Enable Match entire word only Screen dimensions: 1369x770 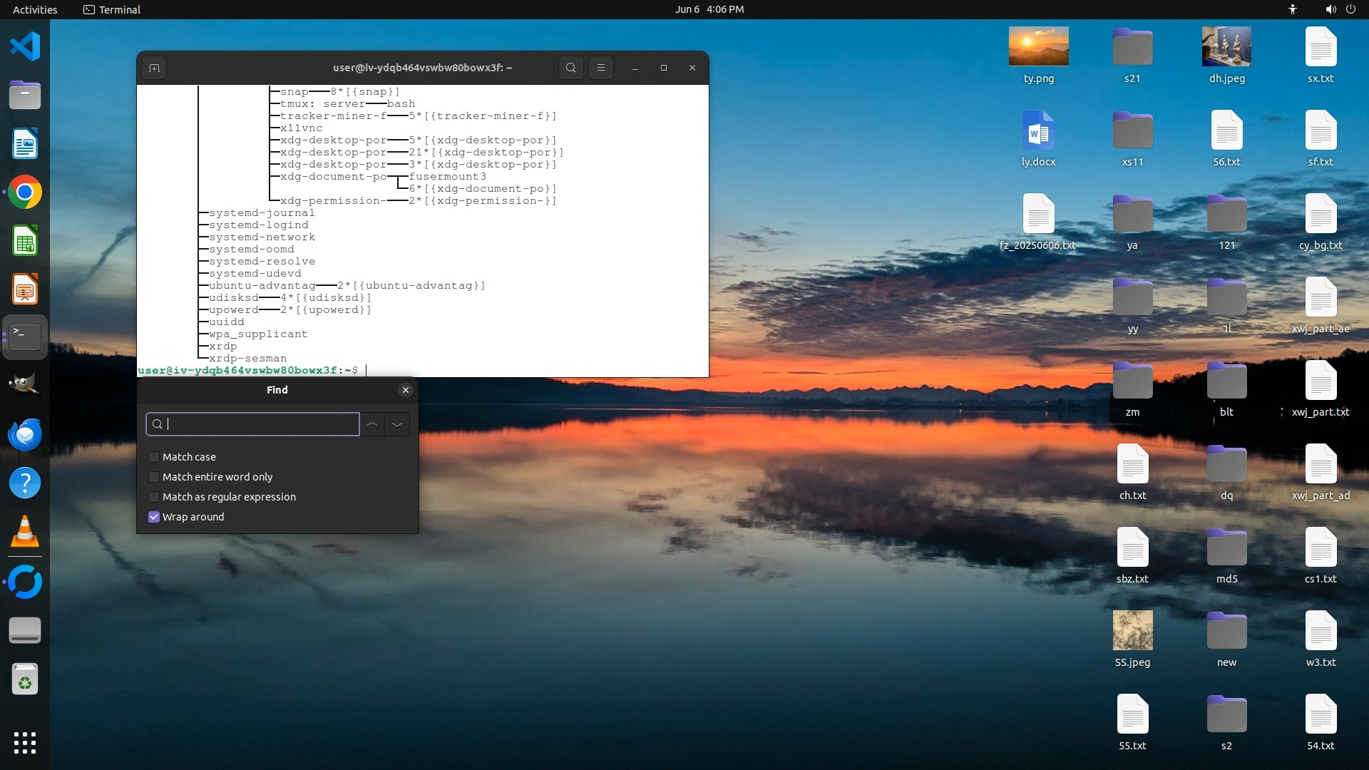coord(154,477)
